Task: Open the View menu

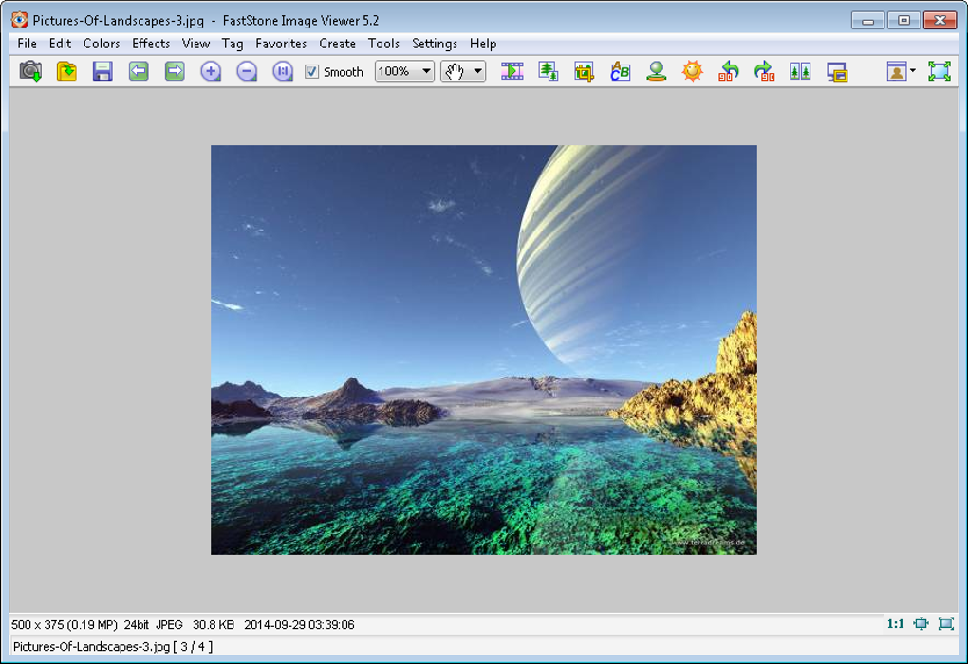Action: [195, 44]
